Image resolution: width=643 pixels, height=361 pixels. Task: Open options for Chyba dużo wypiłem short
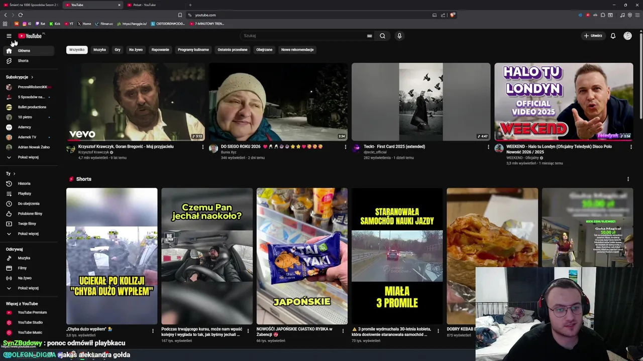coord(153,331)
